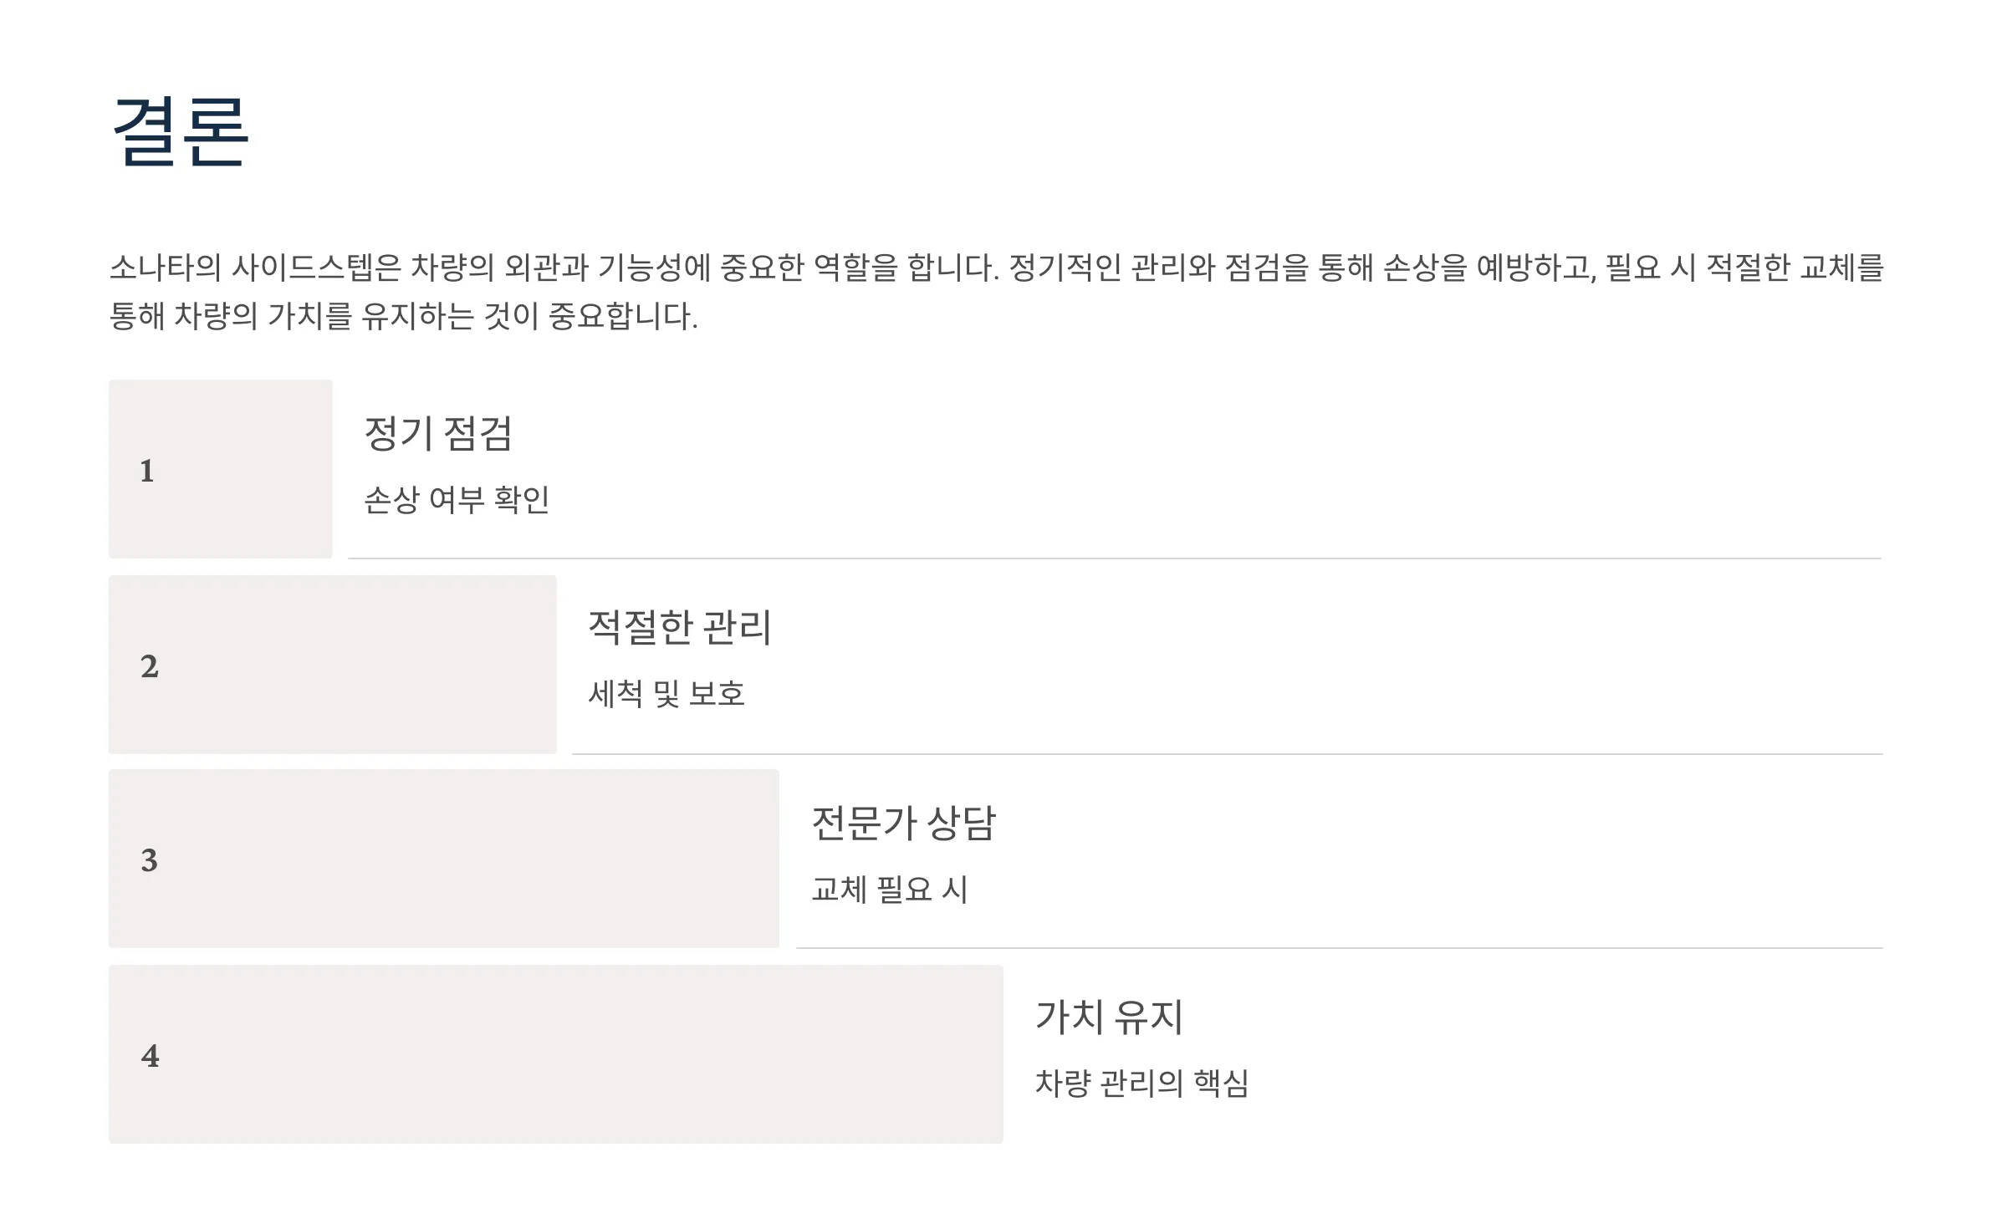Click the second line starting 통해 차량의 가치를
The height and width of the screenshot is (1229, 2007).
pyautogui.click(x=404, y=316)
